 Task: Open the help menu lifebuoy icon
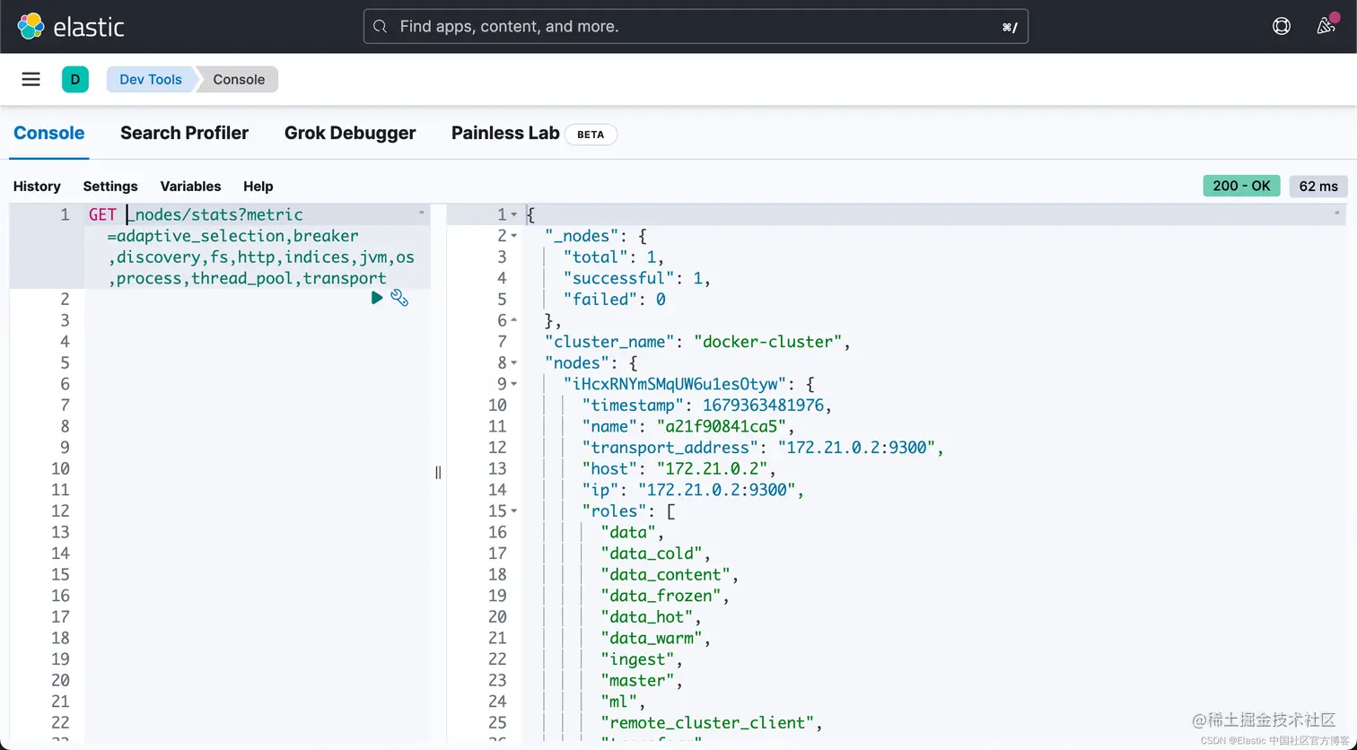(1282, 26)
